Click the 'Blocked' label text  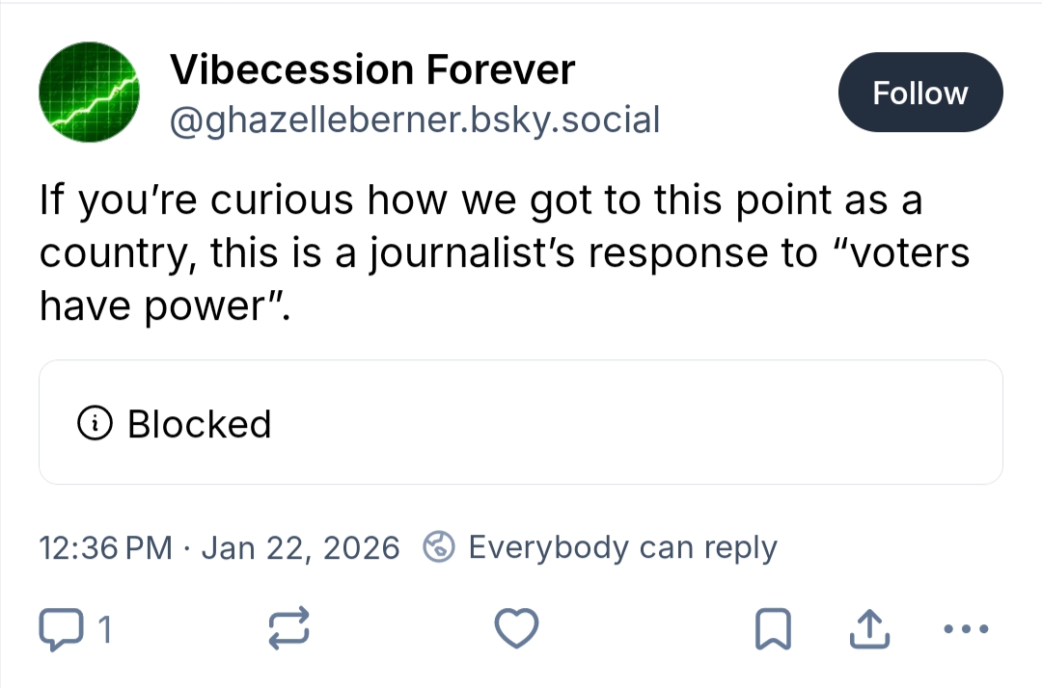[x=199, y=424]
